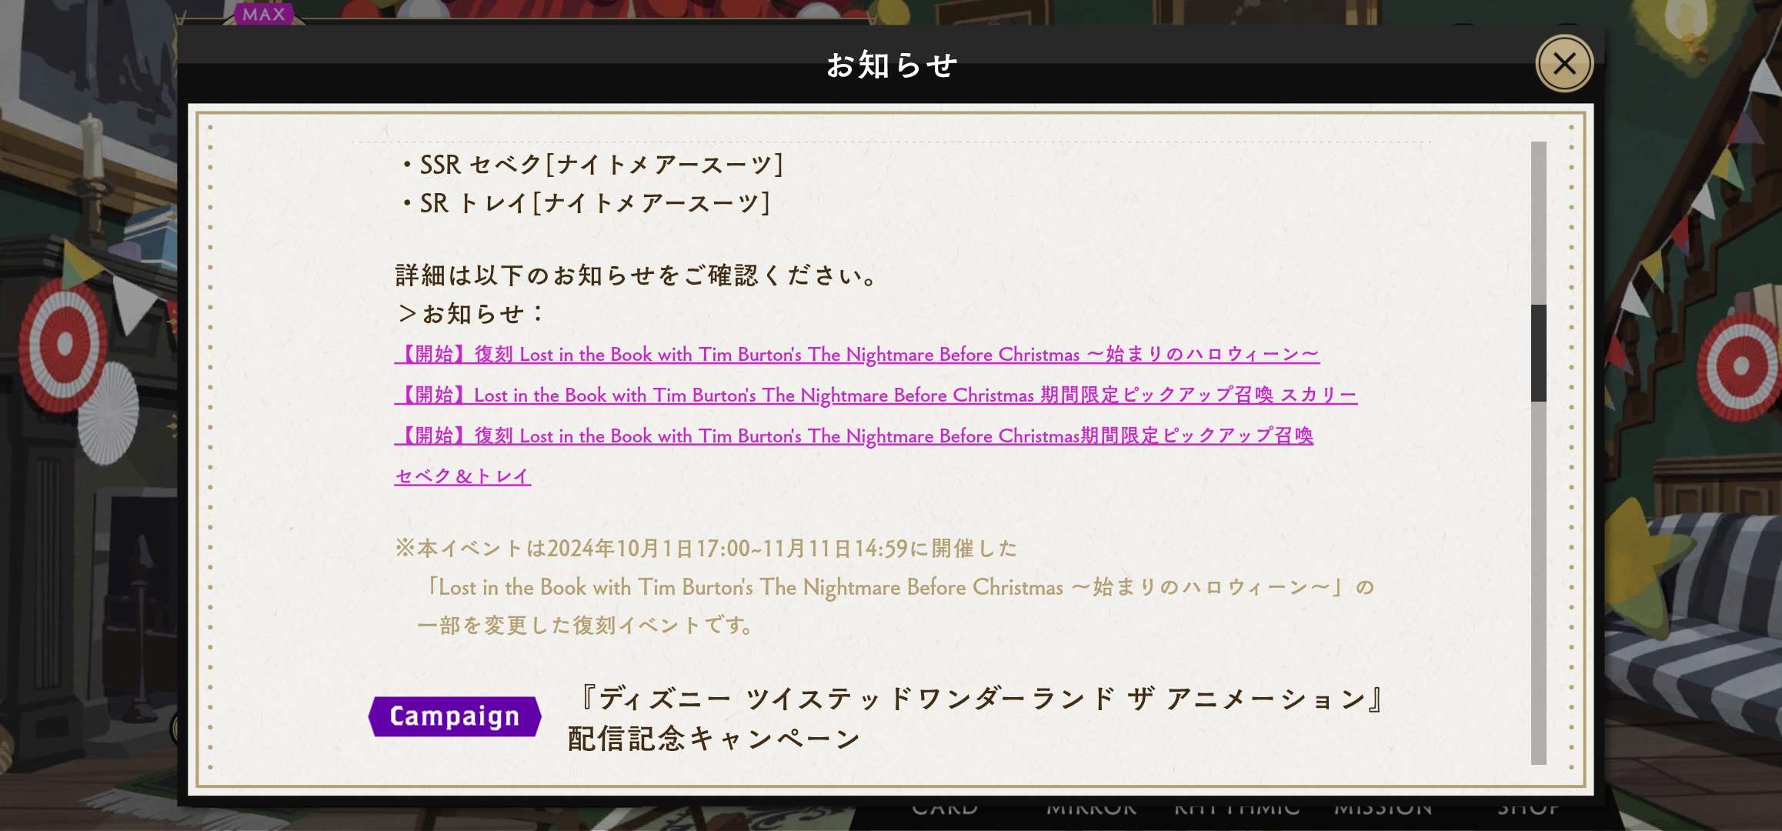Open the CARD menu at the bottom
Screen dimensions: 1782x831
(944, 809)
